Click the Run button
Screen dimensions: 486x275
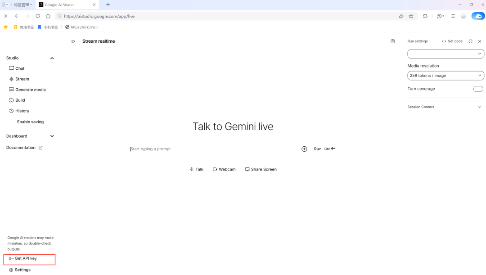coord(324,149)
